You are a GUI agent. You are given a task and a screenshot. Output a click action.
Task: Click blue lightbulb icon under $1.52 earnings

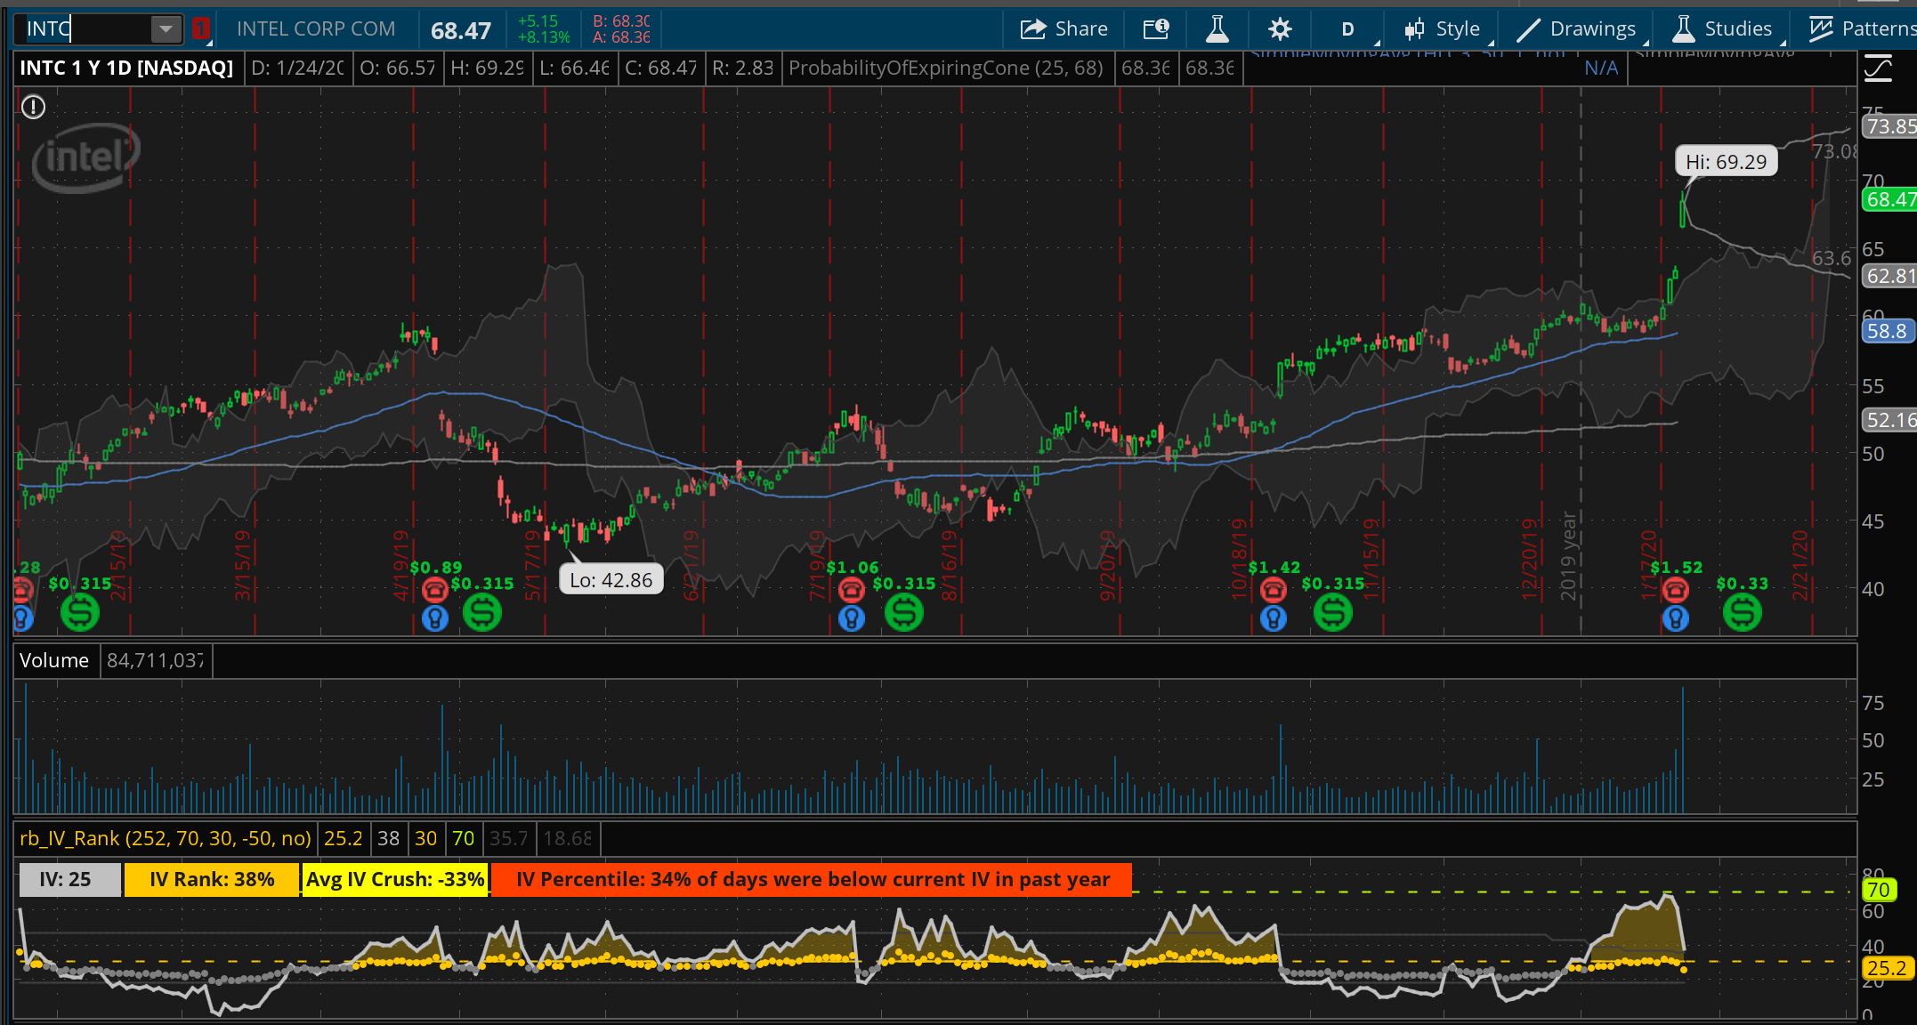pos(1676,618)
